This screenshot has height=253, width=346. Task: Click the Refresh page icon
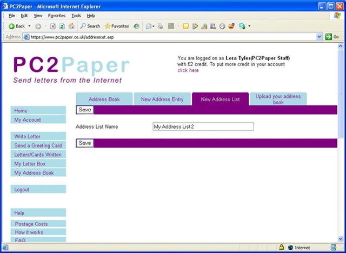(x=62, y=26)
